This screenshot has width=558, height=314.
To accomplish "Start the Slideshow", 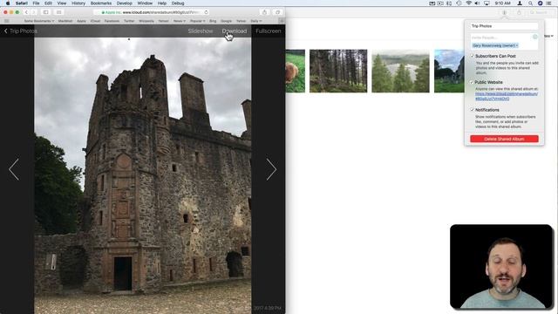I will click(201, 31).
